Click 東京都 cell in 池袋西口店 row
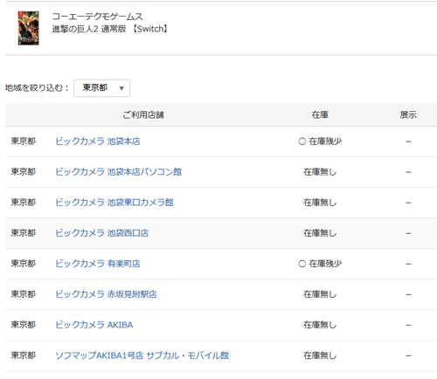 [24, 233]
